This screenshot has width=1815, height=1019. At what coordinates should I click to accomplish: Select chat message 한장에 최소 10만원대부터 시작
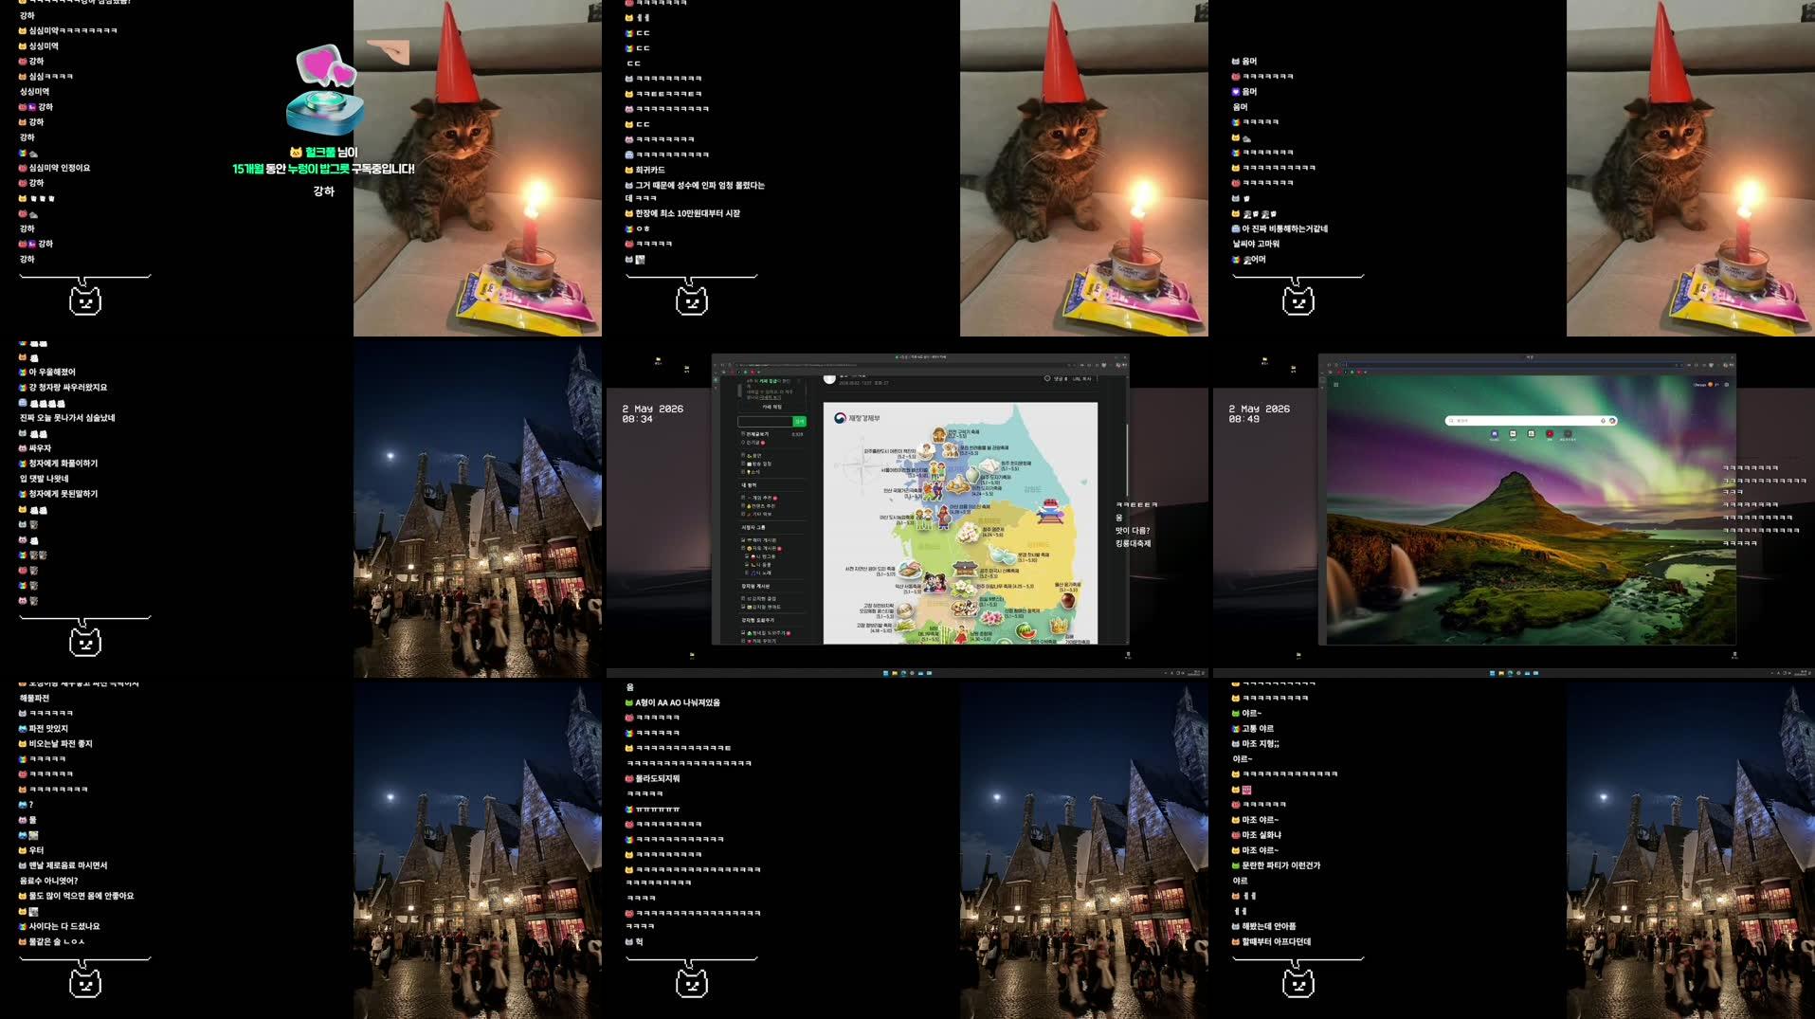coord(687,213)
